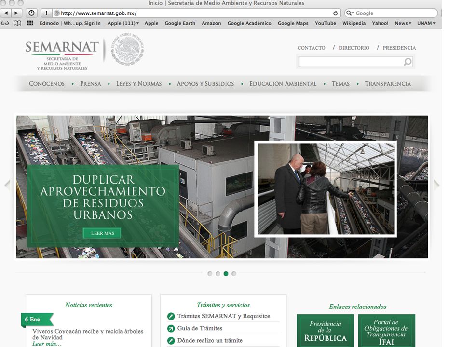The height and width of the screenshot is (347, 463).
Task: Open the Leer más... news link
Action: point(47,344)
